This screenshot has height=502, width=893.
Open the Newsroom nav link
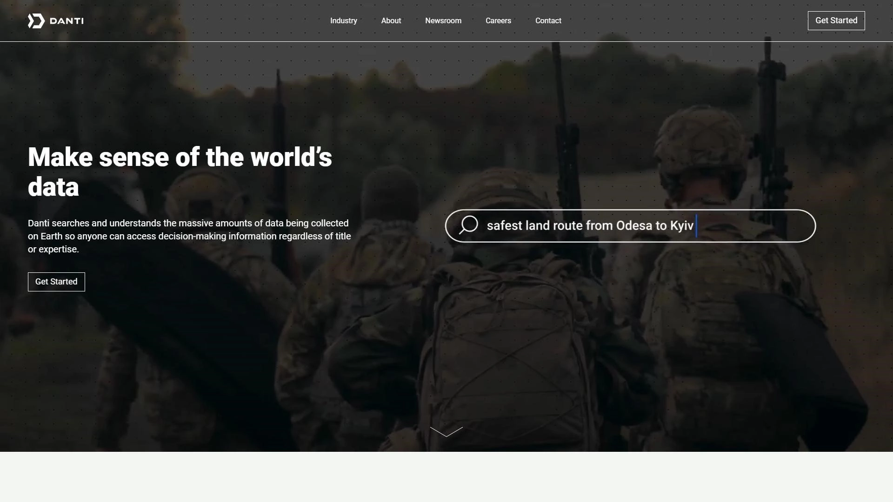pyautogui.click(x=443, y=21)
